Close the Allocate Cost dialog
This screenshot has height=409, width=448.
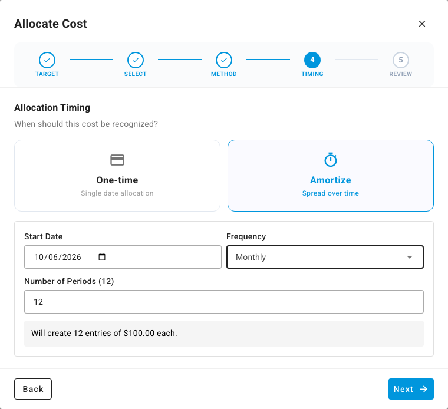click(x=421, y=24)
